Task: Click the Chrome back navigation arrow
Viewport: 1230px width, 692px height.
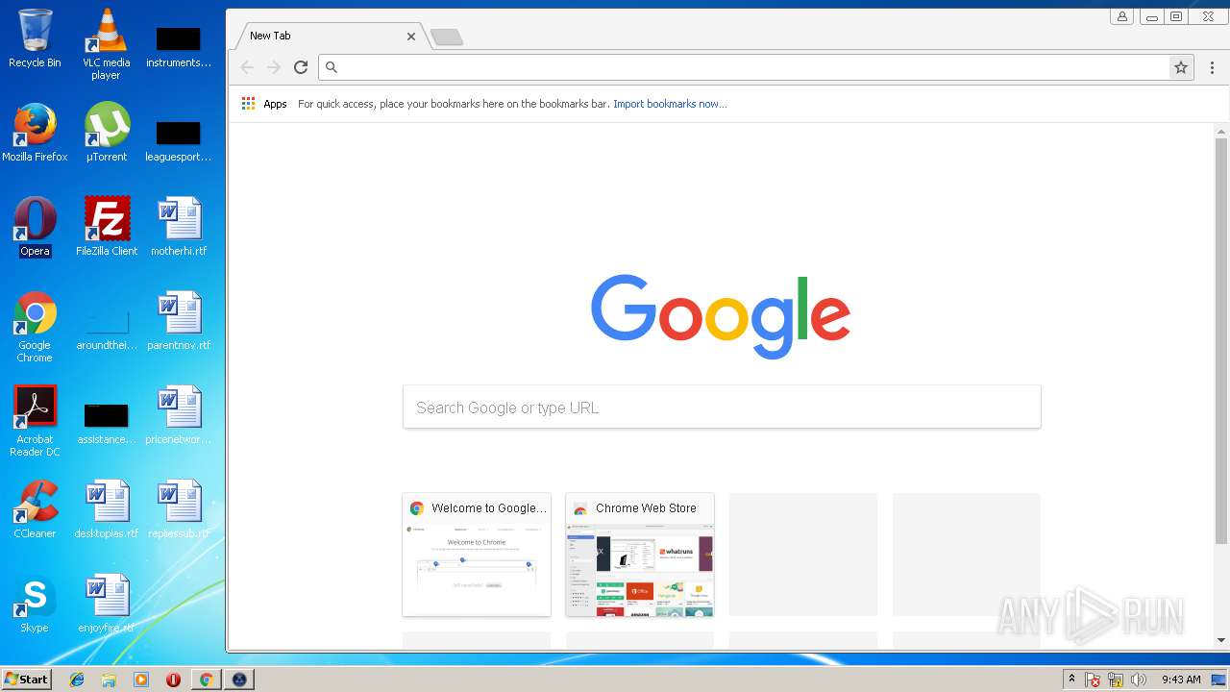Action: pyautogui.click(x=247, y=67)
